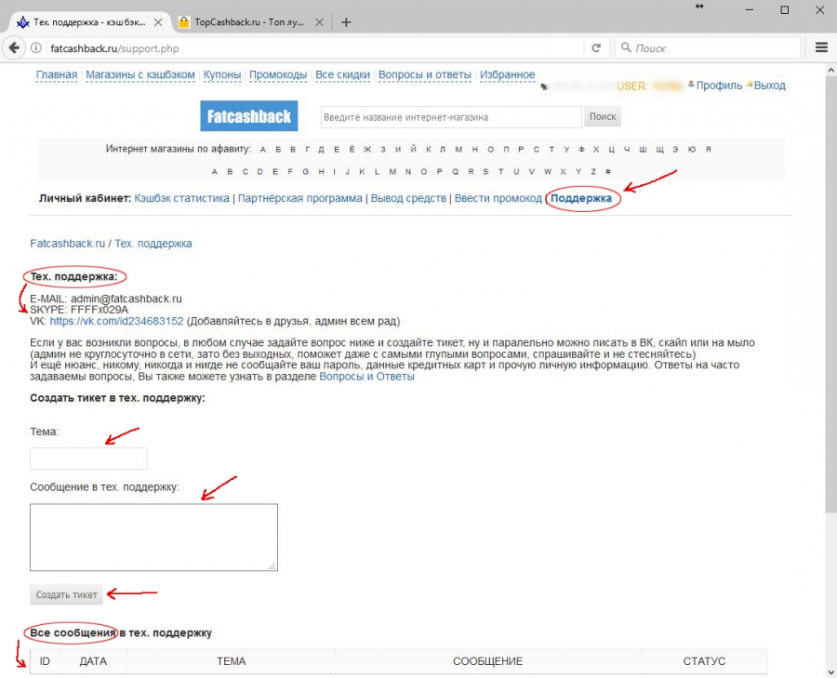The width and height of the screenshot is (837, 678).
Task: Navigate to 'Все скидки'
Action: point(342,74)
